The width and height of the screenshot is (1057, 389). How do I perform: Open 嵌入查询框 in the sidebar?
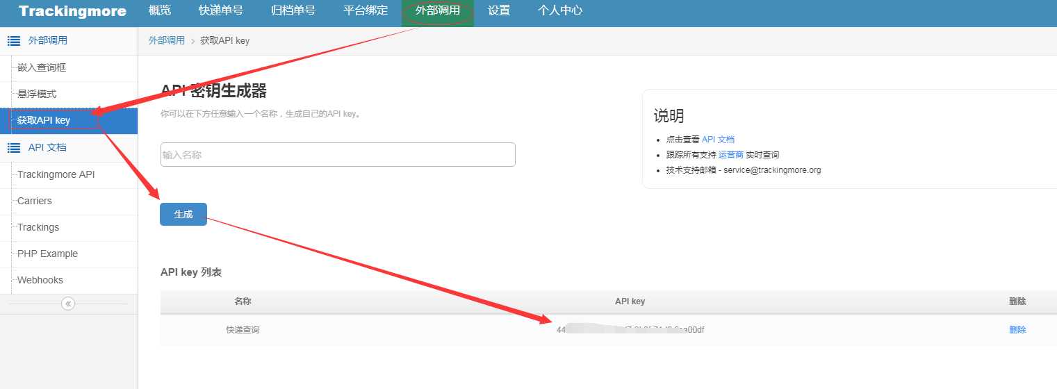[42, 67]
